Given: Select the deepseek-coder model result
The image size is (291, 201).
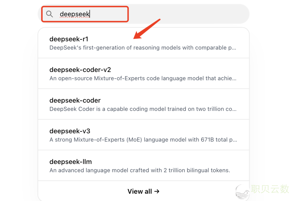Looking at the screenshot, I should (143, 104).
